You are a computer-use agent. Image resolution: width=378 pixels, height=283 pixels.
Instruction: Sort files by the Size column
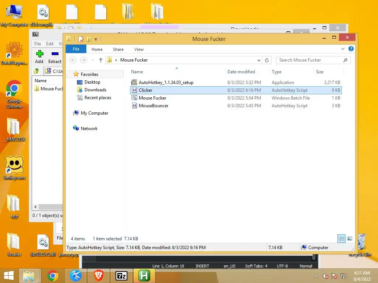click(x=320, y=72)
